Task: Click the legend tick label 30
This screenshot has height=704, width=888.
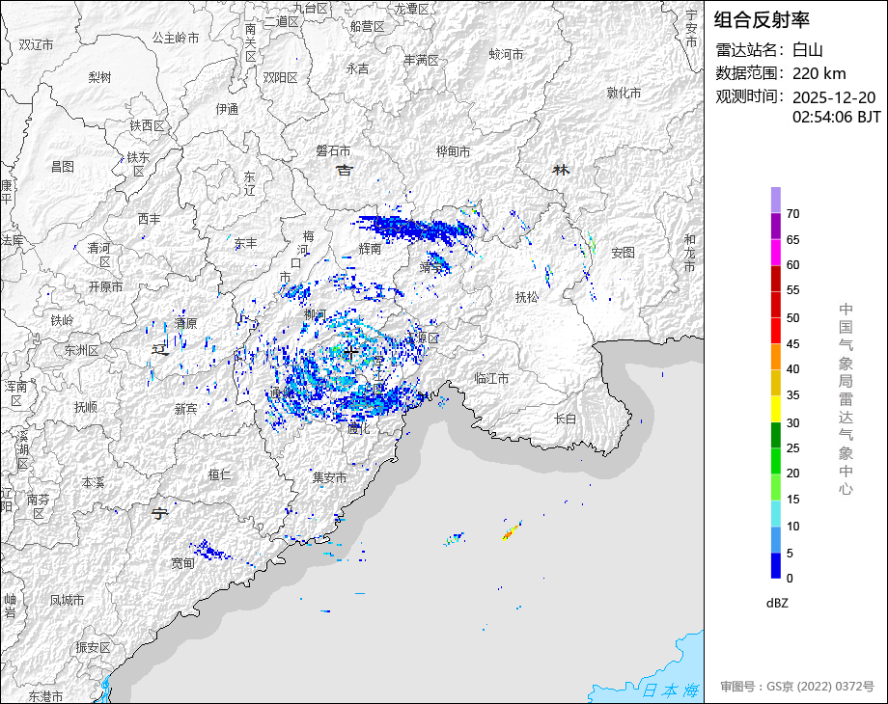Action: (792, 422)
